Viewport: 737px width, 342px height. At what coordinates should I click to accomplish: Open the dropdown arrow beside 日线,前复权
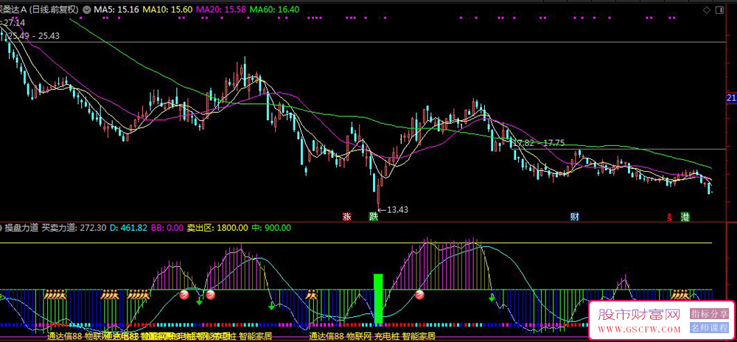(x=86, y=9)
